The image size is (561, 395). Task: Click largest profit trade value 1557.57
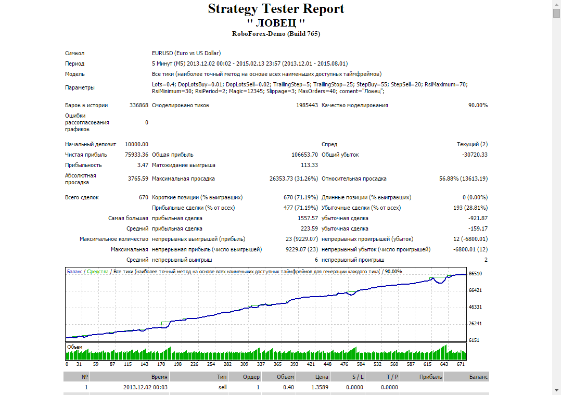(x=308, y=218)
